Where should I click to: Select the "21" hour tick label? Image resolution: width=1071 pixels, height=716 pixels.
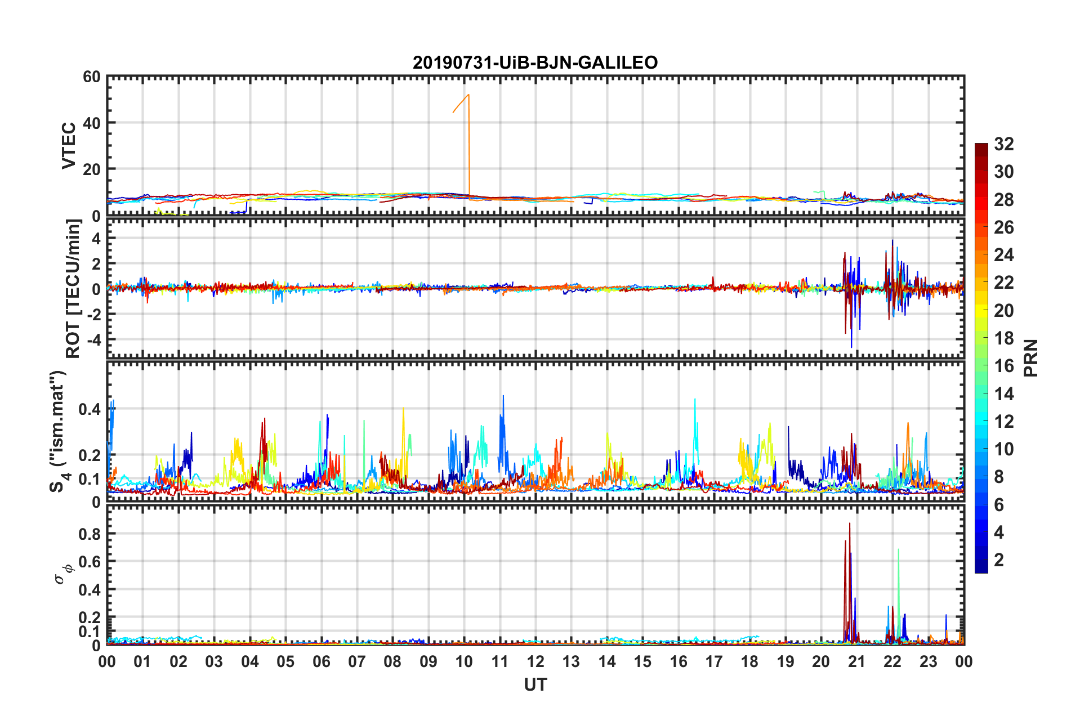point(857,661)
